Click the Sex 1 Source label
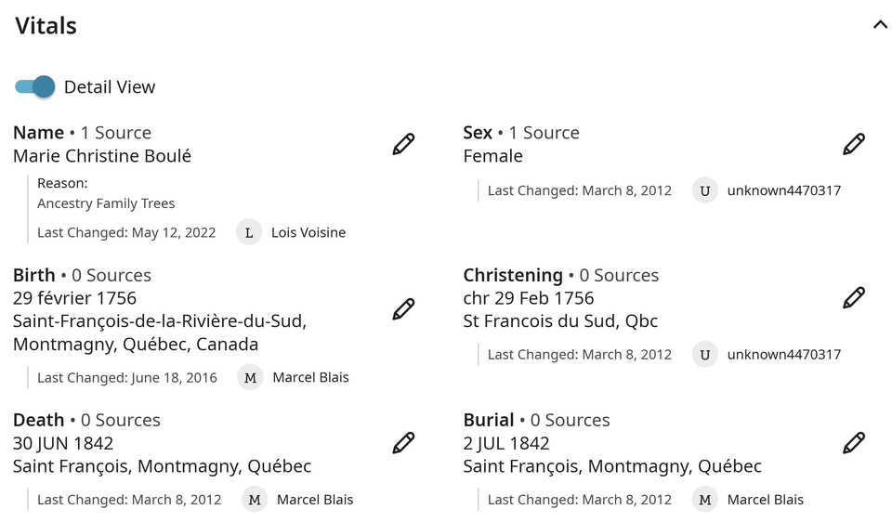This screenshot has width=892, height=522. 521,133
